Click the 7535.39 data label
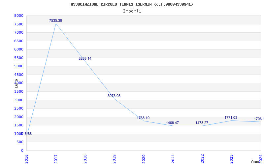Screen dimensions: 264x165 (x=55, y=20)
